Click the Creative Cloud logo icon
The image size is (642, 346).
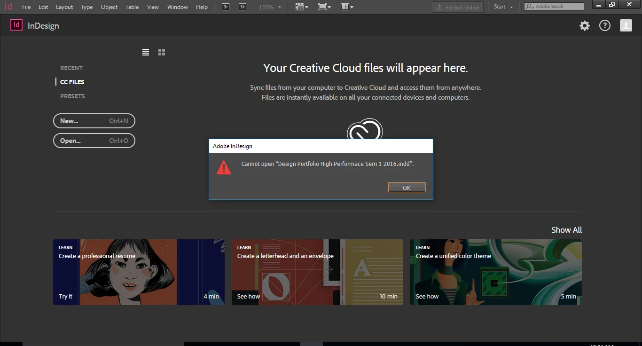365,129
